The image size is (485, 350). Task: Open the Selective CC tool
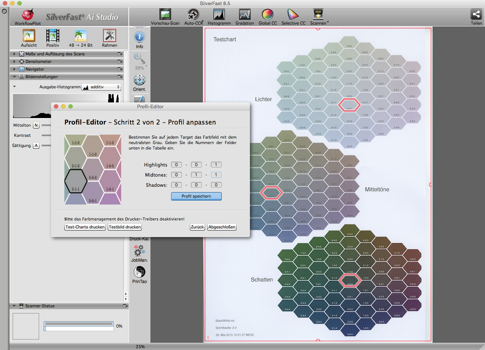[293, 14]
